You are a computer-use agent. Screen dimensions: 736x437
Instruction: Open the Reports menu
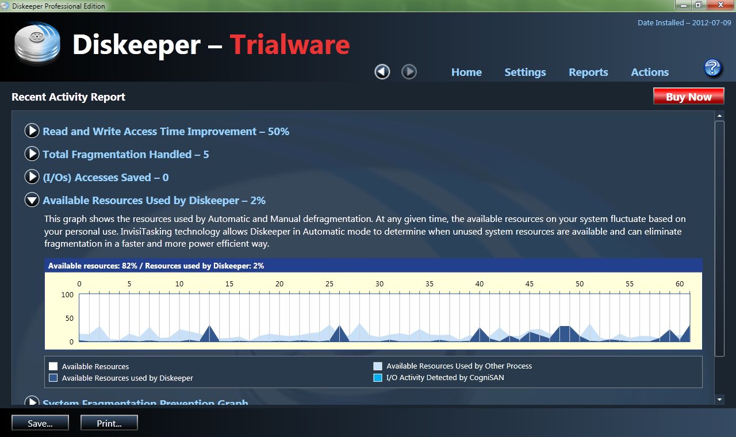click(x=588, y=72)
